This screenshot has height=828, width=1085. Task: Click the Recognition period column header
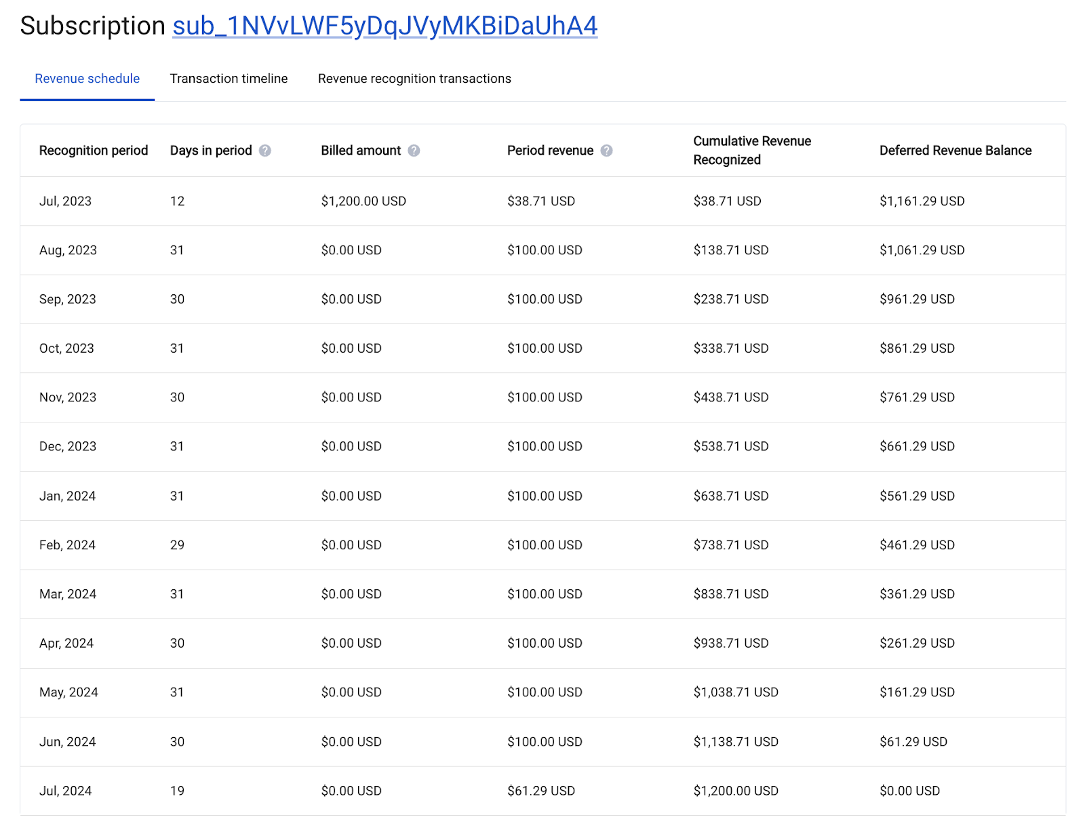click(94, 151)
